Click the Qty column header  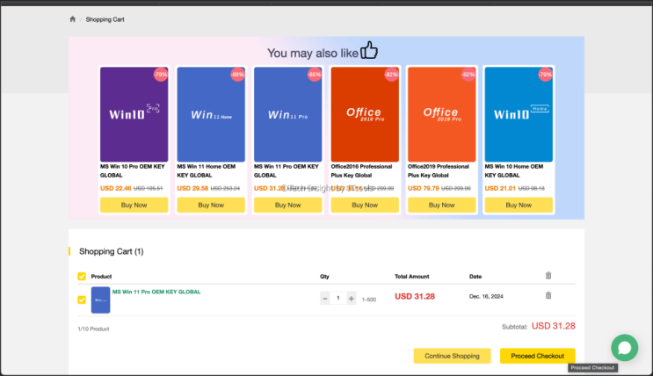point(324,277)
